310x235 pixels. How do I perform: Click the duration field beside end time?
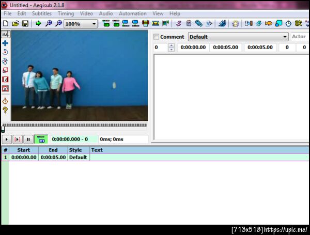click(x=260, y=48)
